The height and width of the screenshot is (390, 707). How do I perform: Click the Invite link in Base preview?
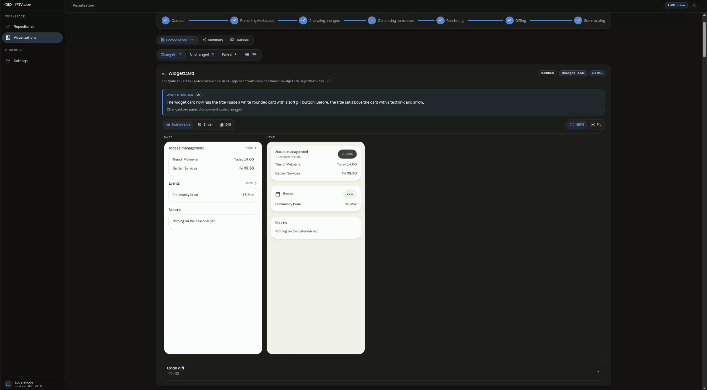250,148
